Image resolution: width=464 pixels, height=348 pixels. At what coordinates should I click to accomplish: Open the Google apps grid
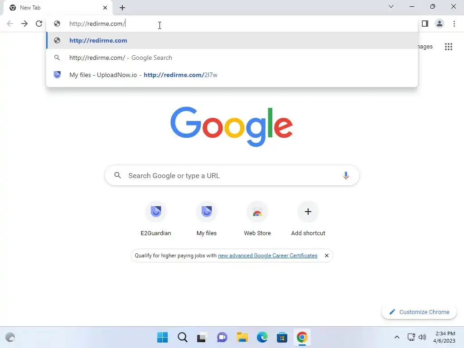(x=449, y=47)
